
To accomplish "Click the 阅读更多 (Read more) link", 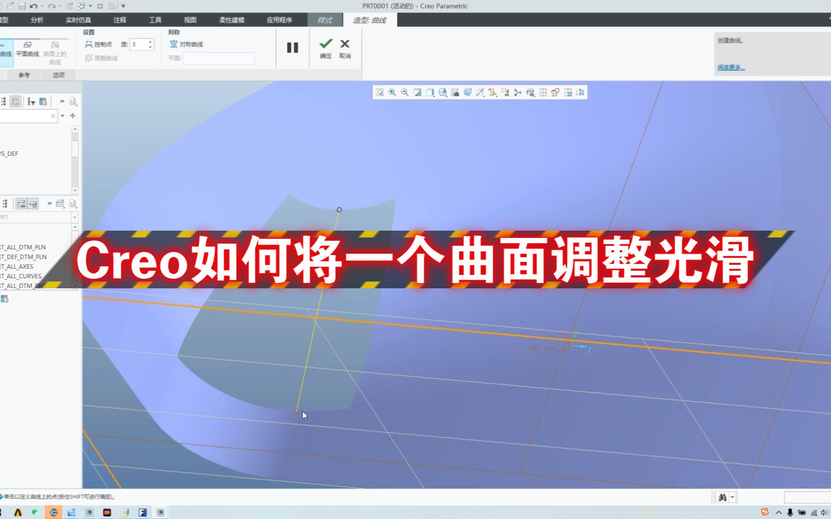I will click(731, 67).
